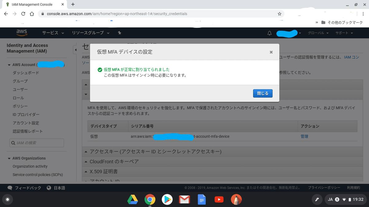The height and width of the screenshot is (207, 369).
Task: Click the IAM コン link
Action: 351,57
